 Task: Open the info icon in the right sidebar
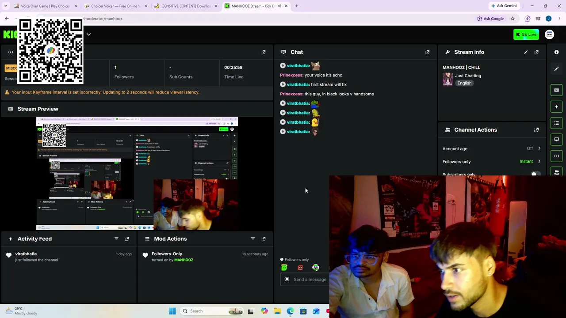[557, 52]
